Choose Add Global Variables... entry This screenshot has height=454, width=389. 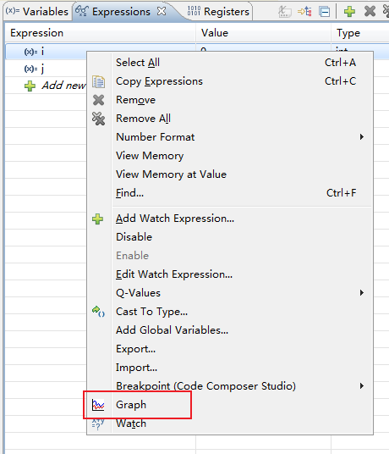pos(230,330)
